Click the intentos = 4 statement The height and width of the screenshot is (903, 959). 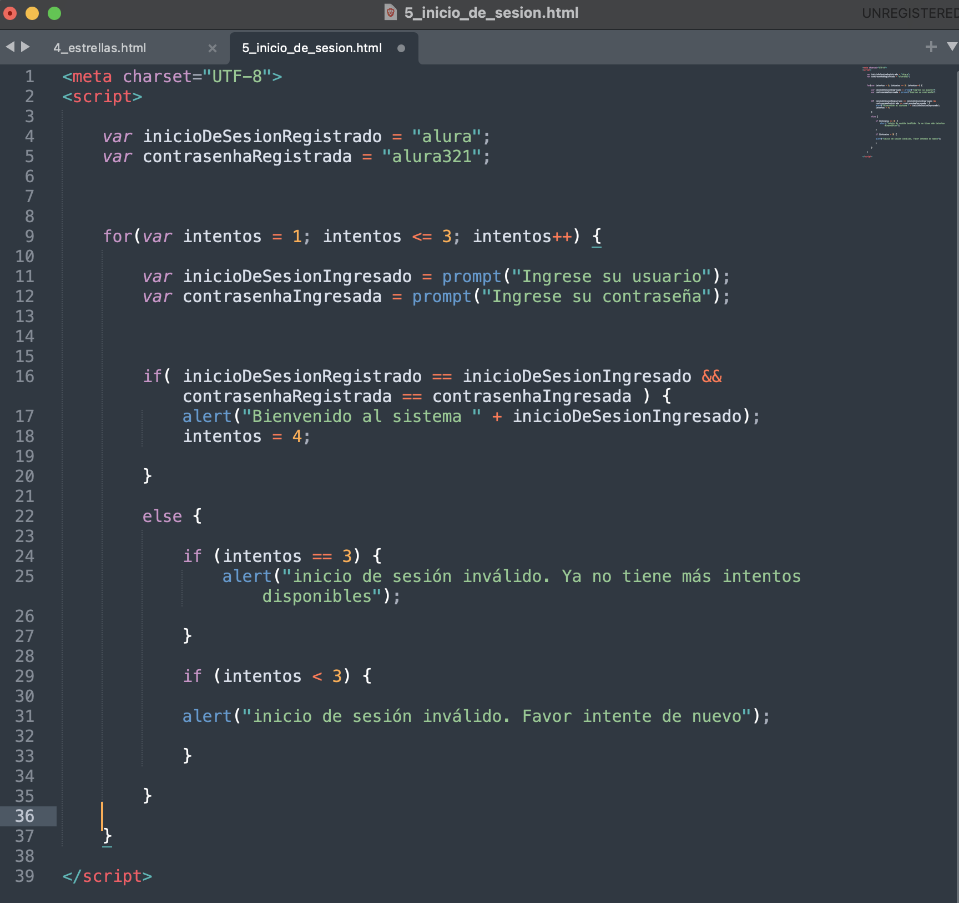[x=247, y=437]
